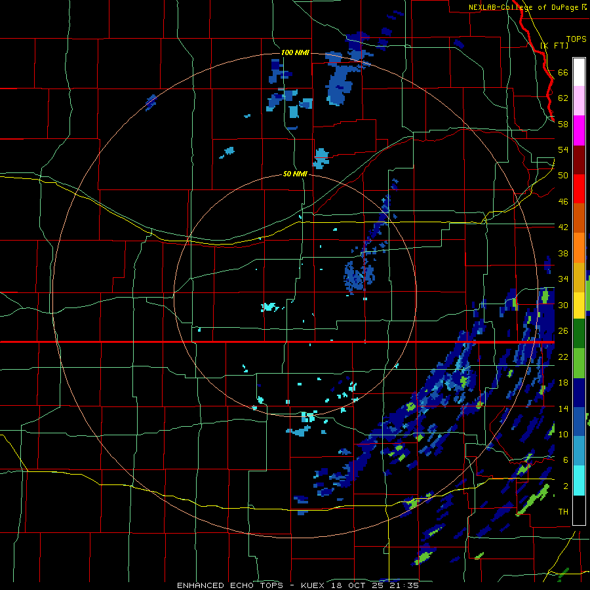This screenshot has height=590, width=590.
Task: Click legend value 14
Action: tap(563, 408)
